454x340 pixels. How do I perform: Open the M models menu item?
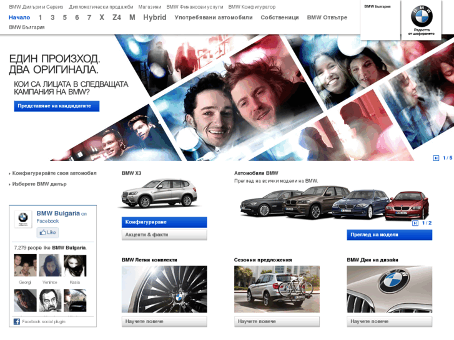[x=132, y=17]
